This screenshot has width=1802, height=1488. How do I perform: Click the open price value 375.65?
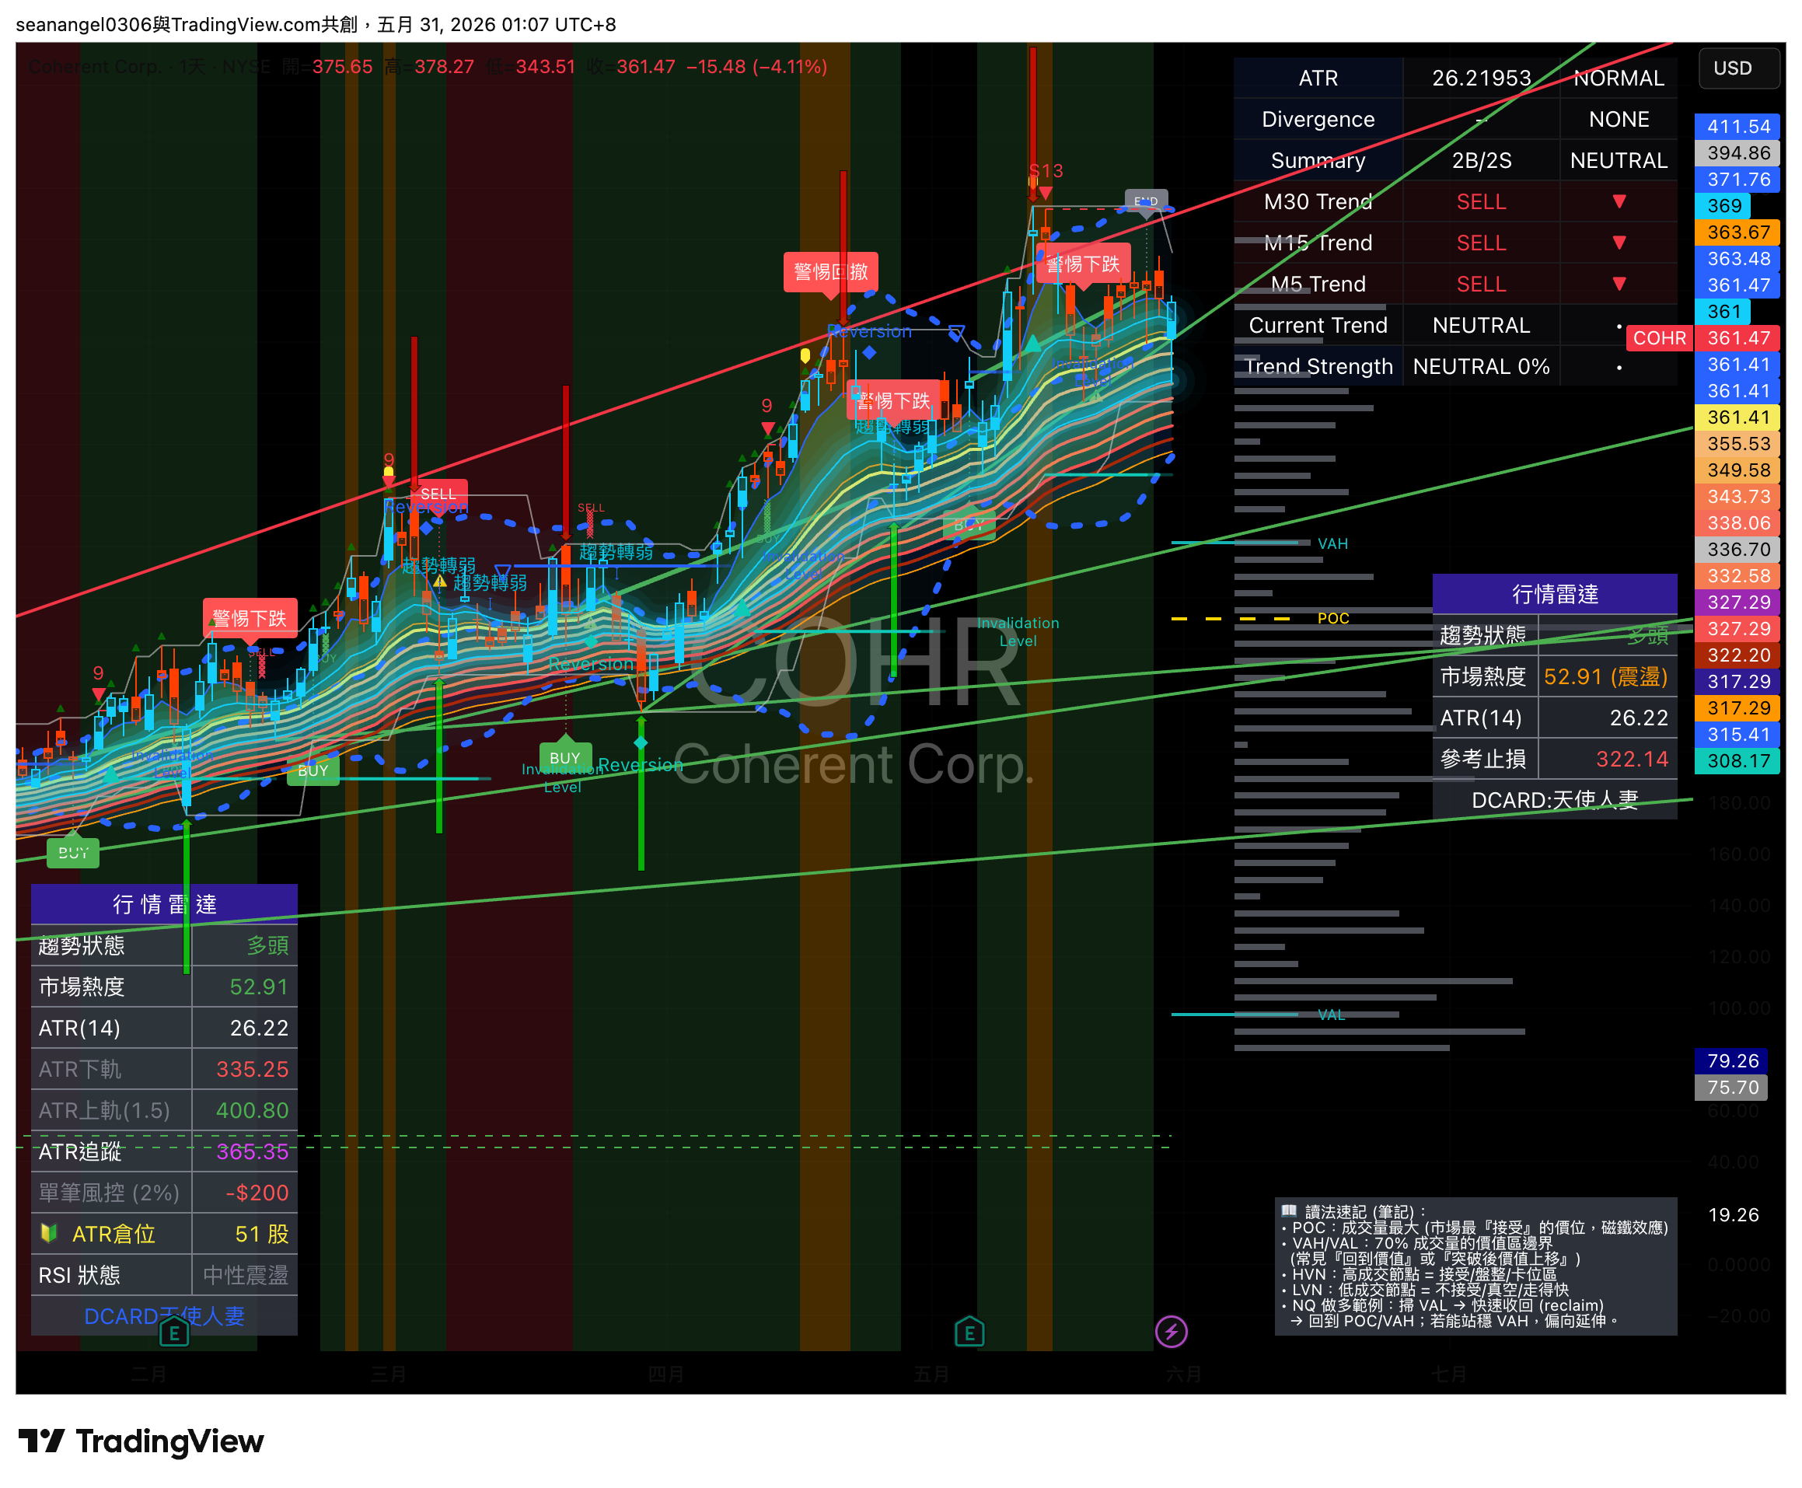[x=342, y=66]
